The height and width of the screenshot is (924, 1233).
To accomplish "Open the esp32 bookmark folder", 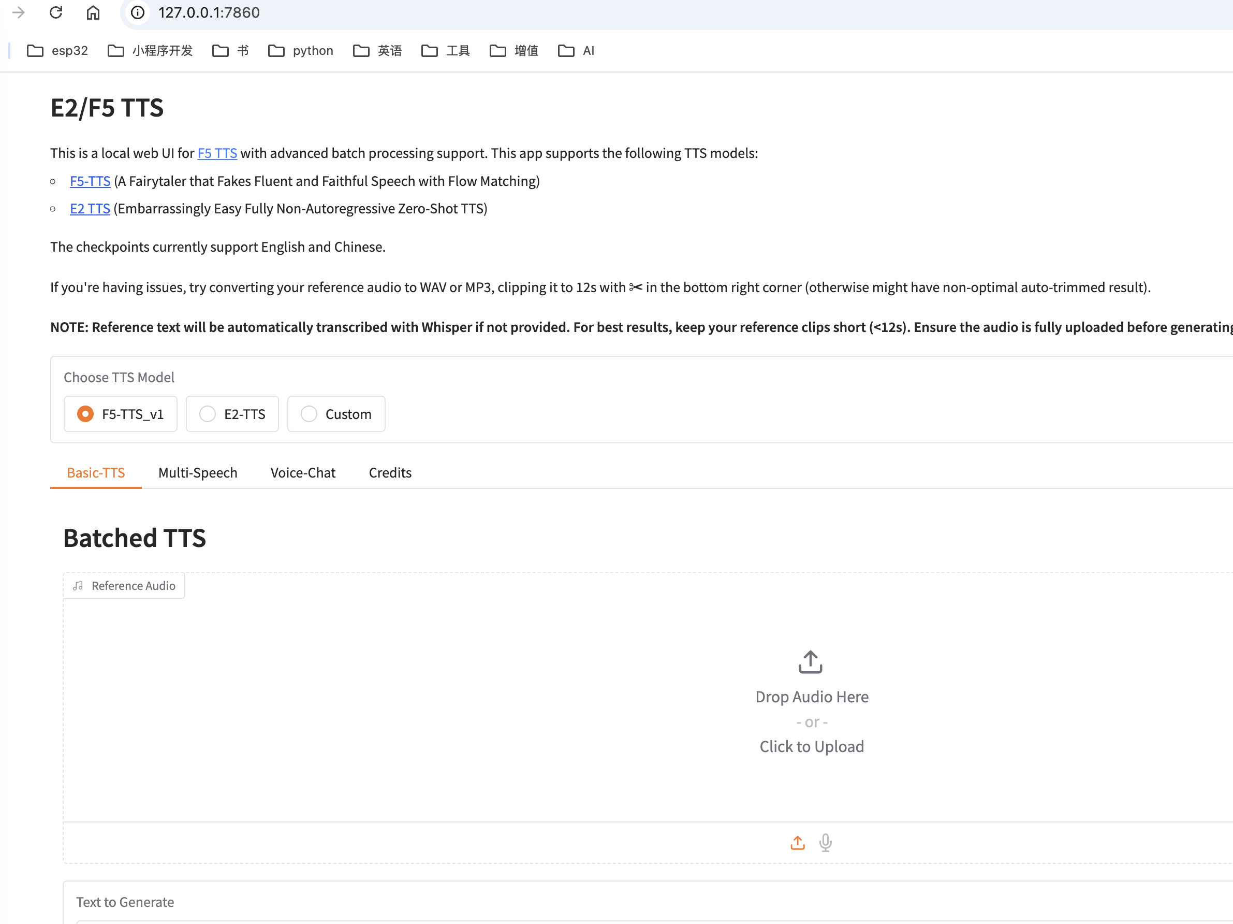I will point(57,51).
